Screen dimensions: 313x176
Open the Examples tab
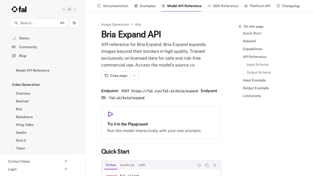[x=145, y=6]
